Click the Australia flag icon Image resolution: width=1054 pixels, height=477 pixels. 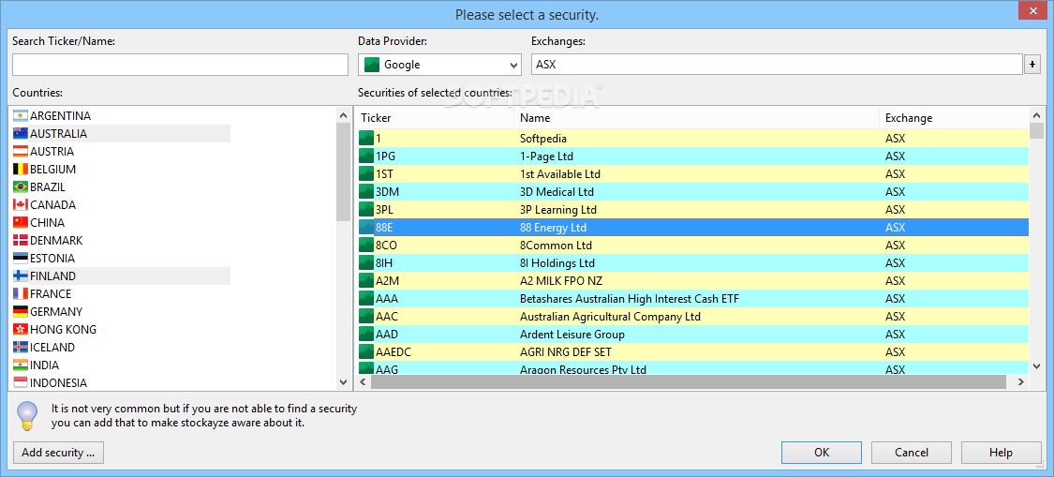21,133
